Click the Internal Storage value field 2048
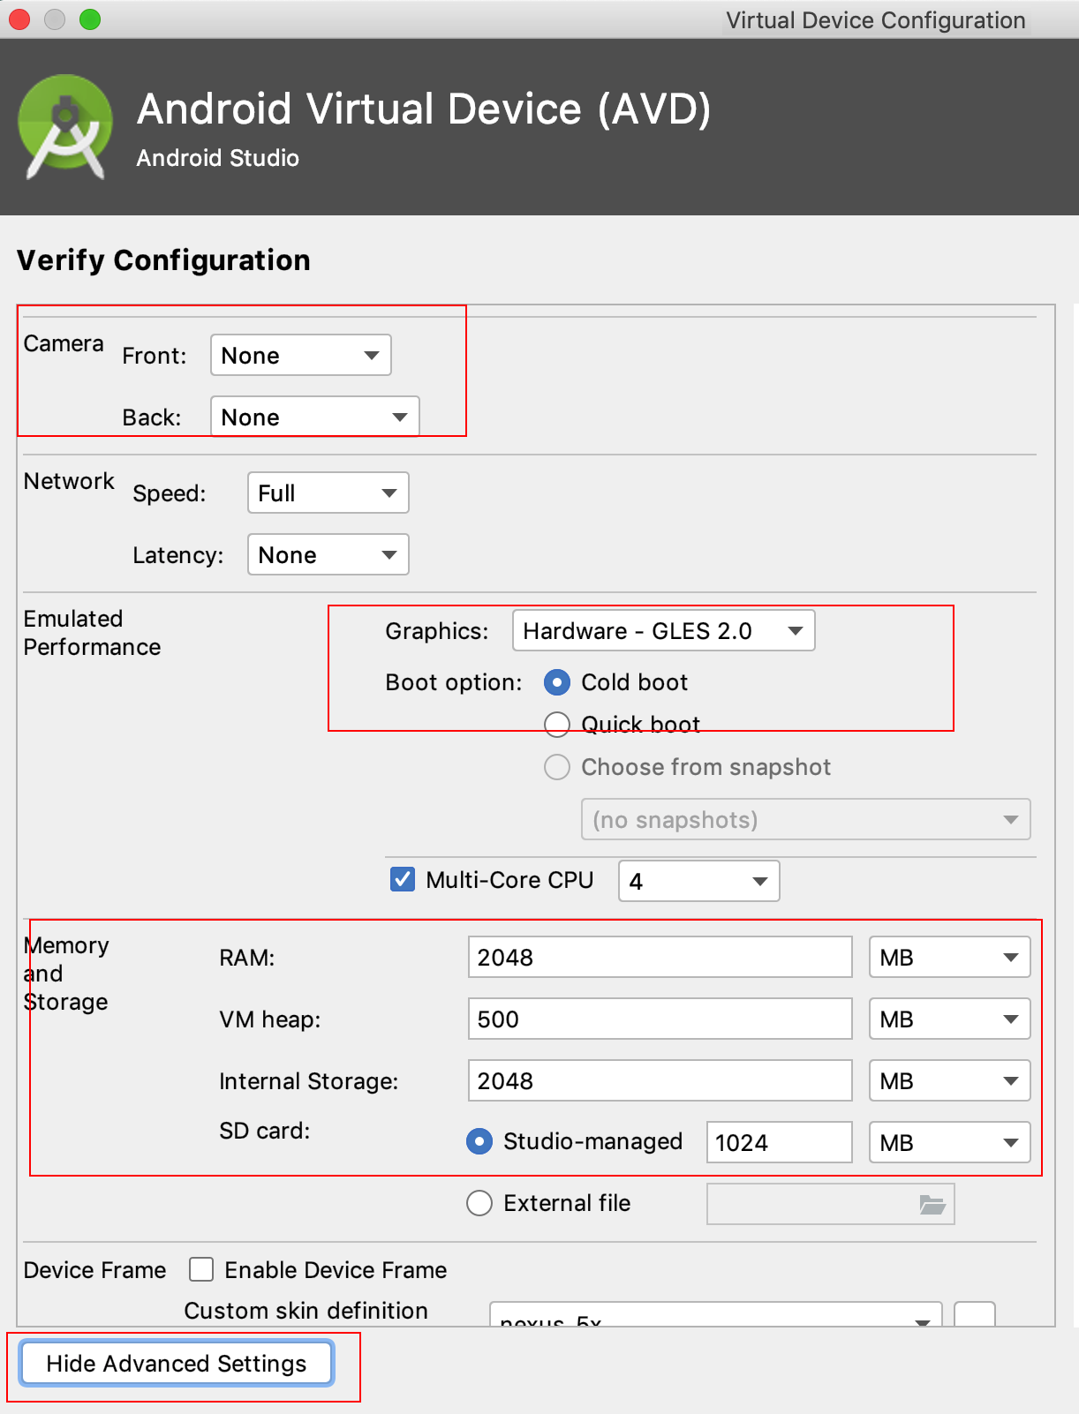Viewport: 1079px width, 1414px height. 660,1081
